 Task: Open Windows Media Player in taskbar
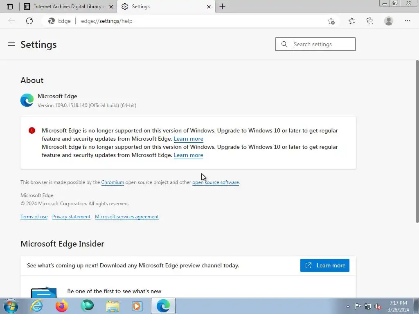click(x=138, y=306)
